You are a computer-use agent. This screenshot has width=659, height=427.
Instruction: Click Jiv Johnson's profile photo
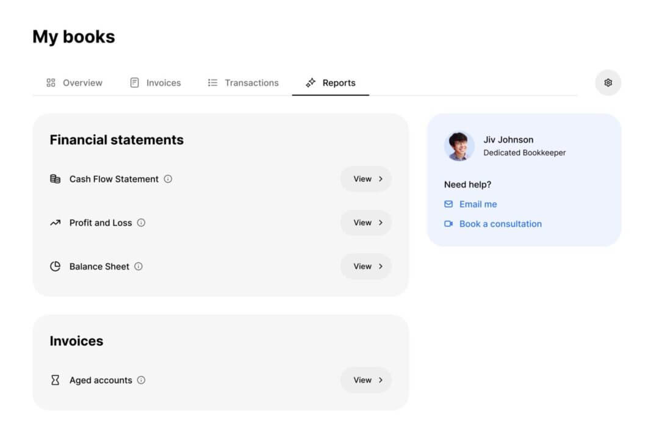tap(459, 146)
